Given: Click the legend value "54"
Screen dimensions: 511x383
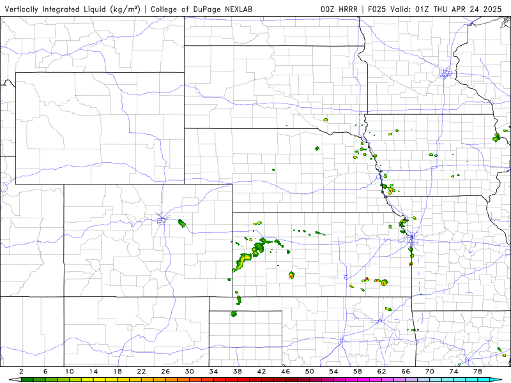Looking at the screenshot, I should (333, 372).
